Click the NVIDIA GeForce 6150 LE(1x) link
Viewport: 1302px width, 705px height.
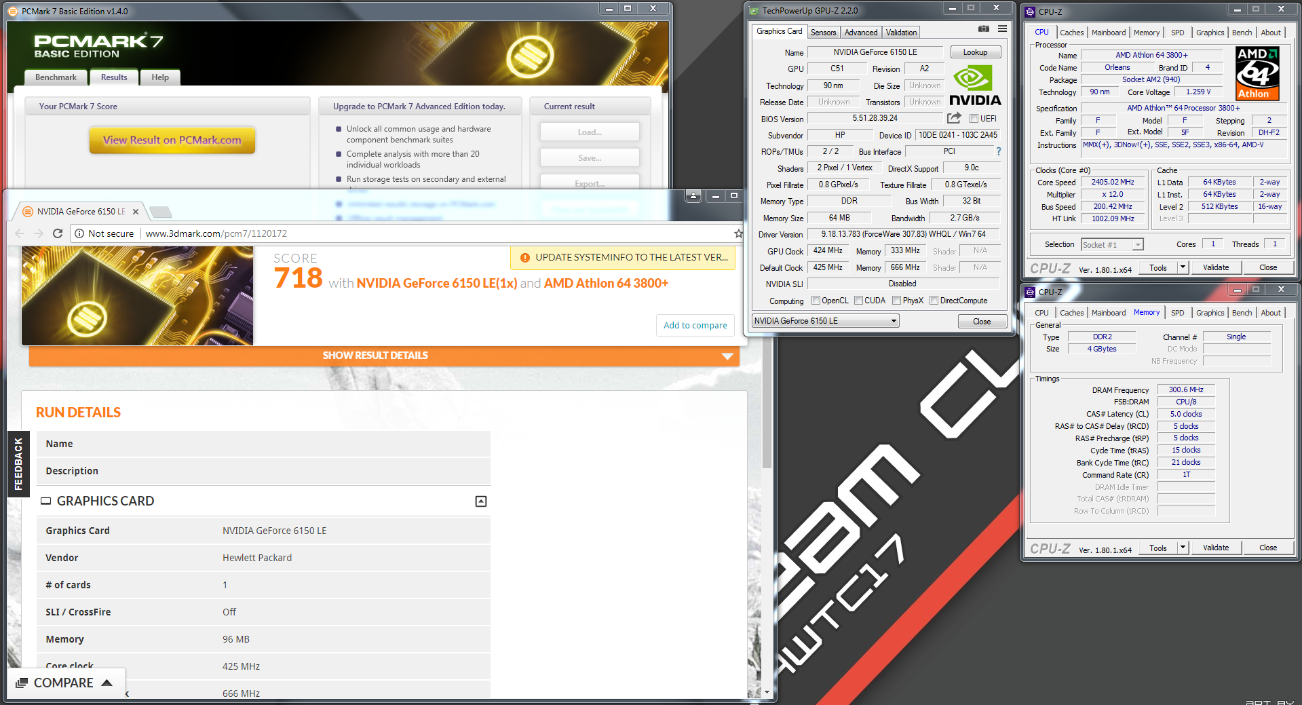pyautogui.click(x=437, y=284)
